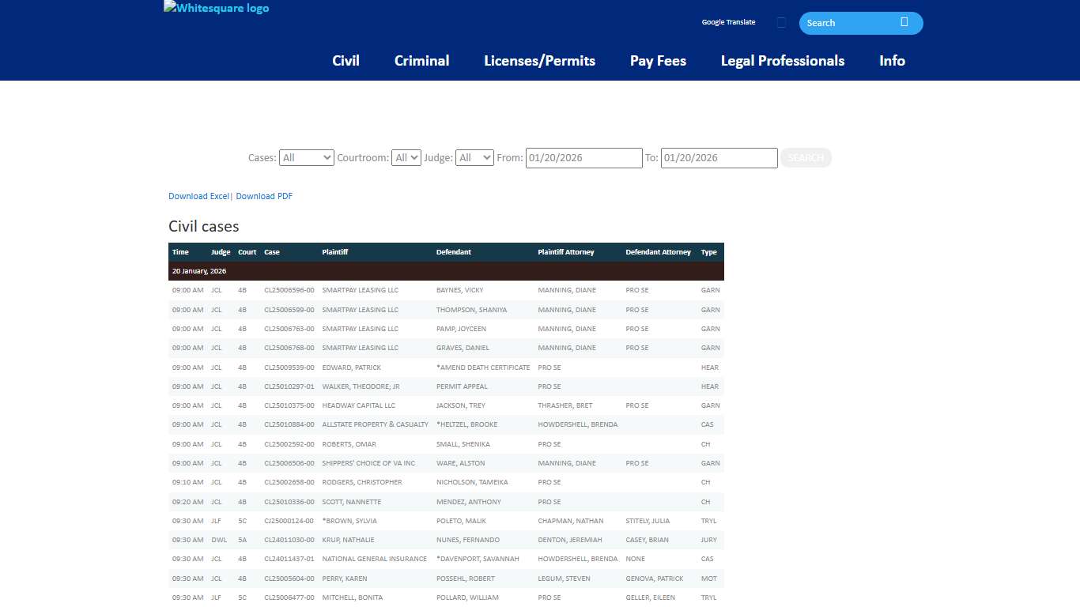This screenshot has height=607, width=1080.
Task: Click the Plaintiff column header
Action: (x=335, y=252)
